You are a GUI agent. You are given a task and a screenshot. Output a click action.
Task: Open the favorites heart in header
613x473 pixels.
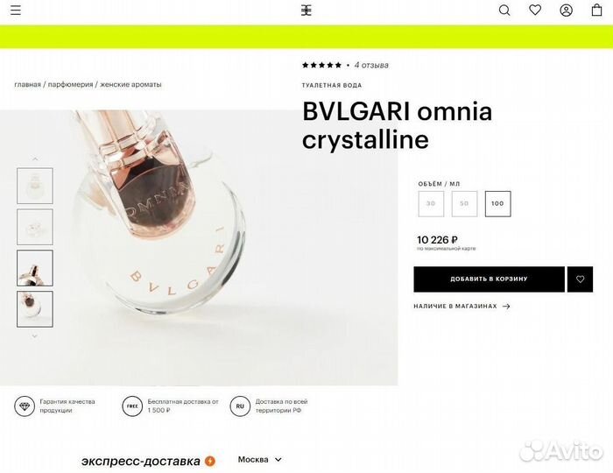click(x=535, y=10)
